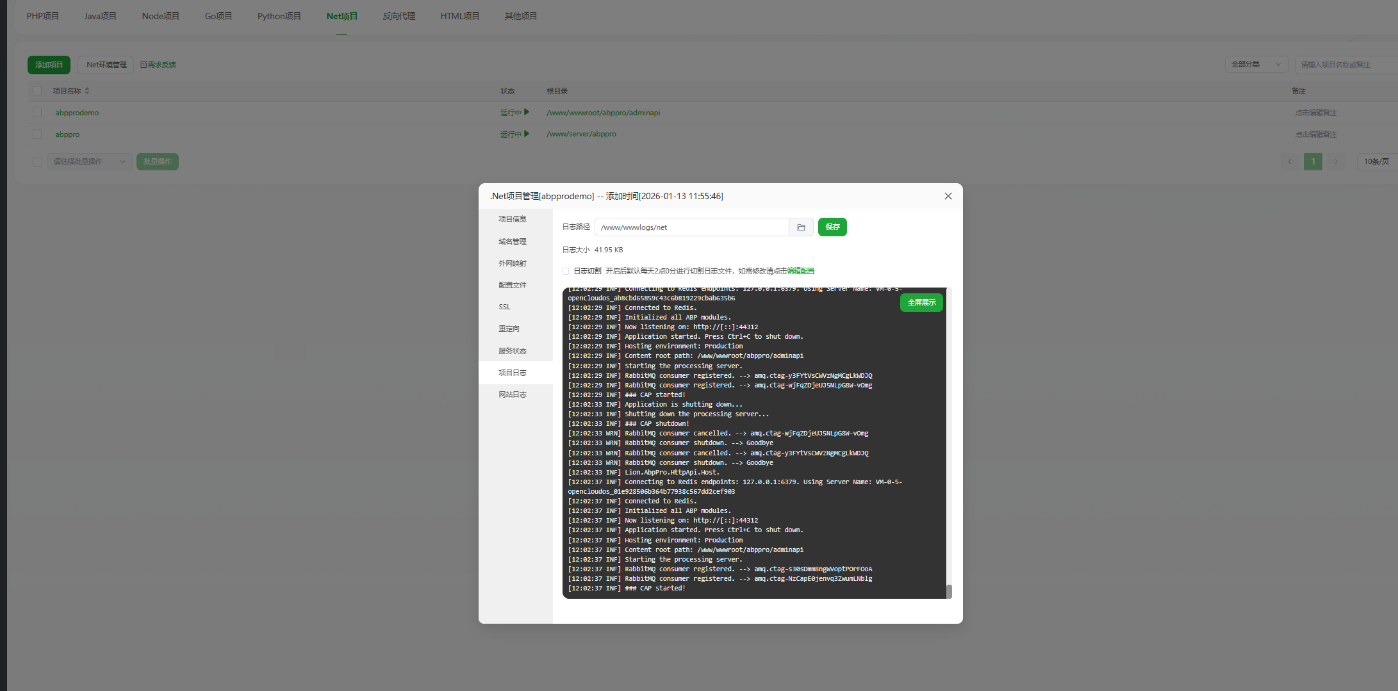Open the 全部分类 category dropdown
The height and width of the screenshot is (691, 1398).
coord(1256,65)
